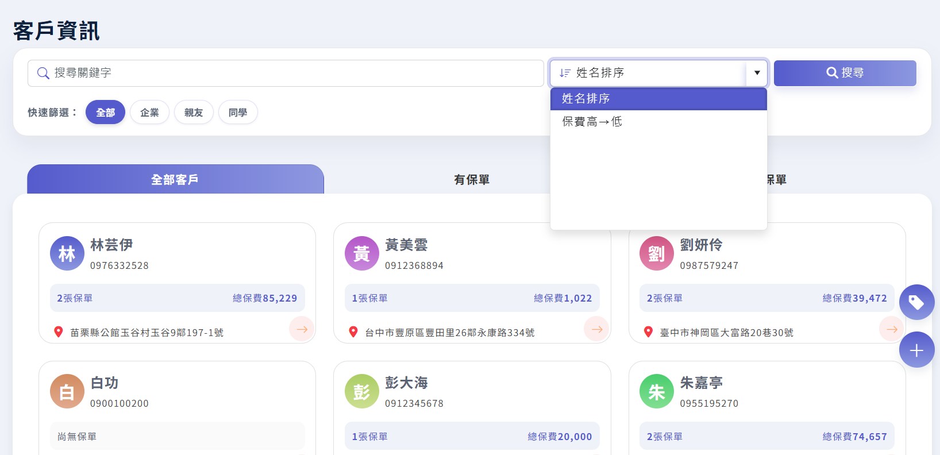940x455 pixels.
Task: Click phone number 0987579247
Action: pos(709,265)
